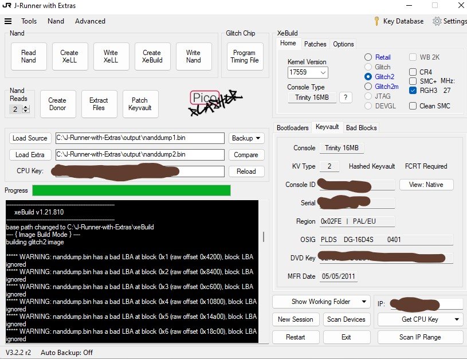
Task: Click the MFR Date field 05/05/2011
Action: 339,276
